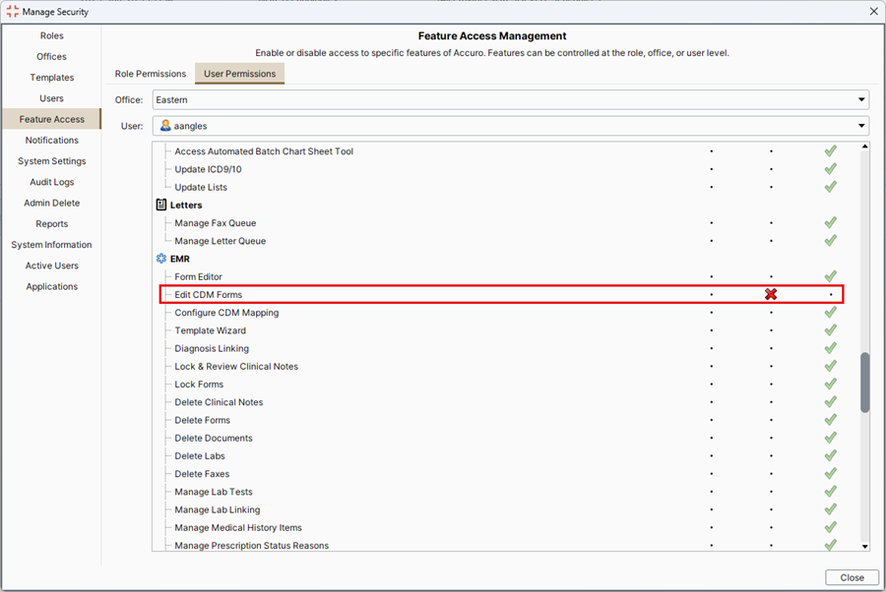Click green checkmark for Update Lists

coord(830,187)
